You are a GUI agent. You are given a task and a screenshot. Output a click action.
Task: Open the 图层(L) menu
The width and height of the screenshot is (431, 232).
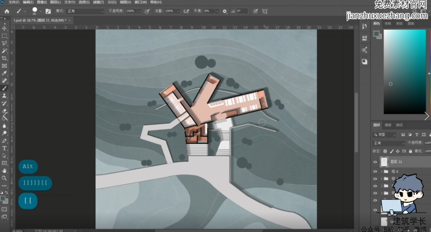(55, 2)
